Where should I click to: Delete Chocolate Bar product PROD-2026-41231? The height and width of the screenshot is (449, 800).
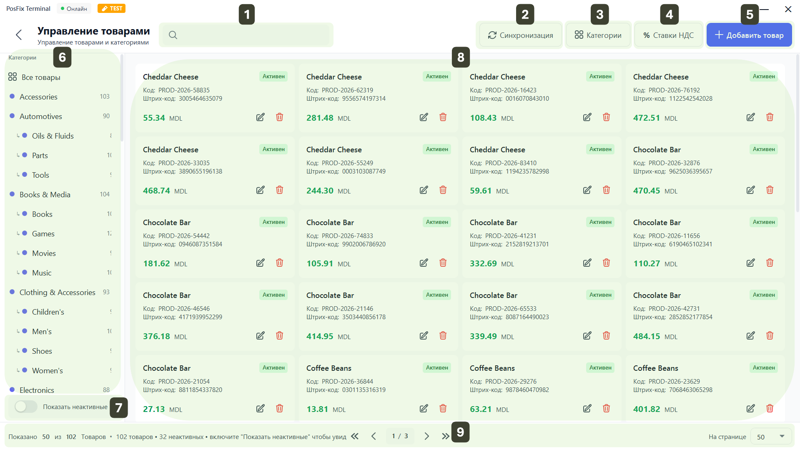click(606, 263)
